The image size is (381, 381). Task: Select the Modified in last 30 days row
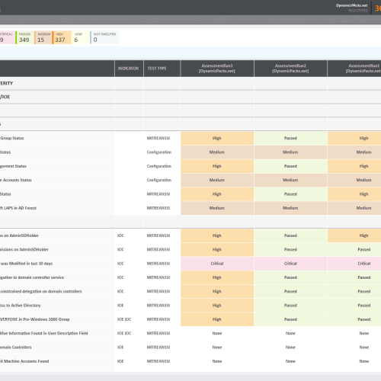(x=27, y=264)
